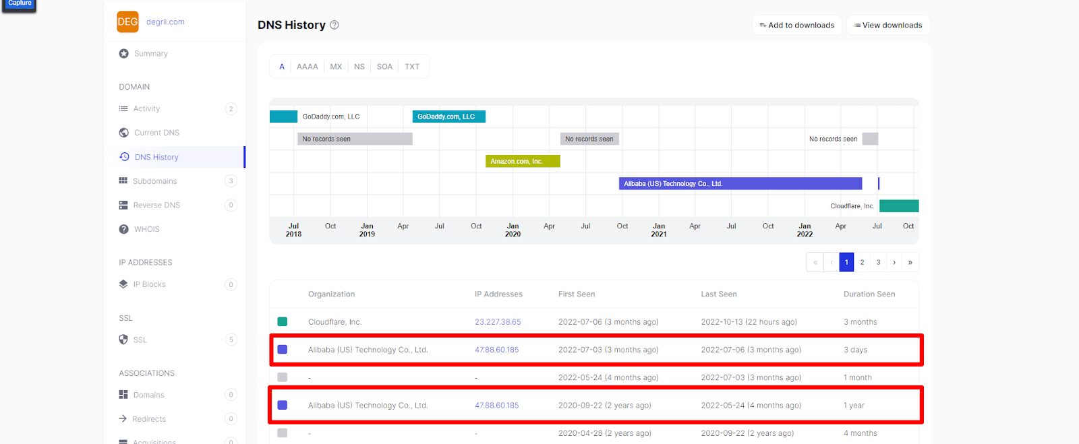Switch to the TXT record tab
Screen dimensions: 1079x444
(412, 67)
